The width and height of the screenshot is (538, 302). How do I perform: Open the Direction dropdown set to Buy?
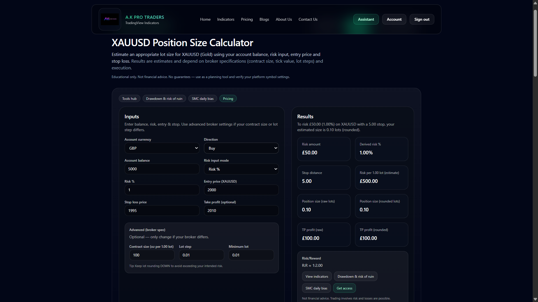[x=241, y=148]
